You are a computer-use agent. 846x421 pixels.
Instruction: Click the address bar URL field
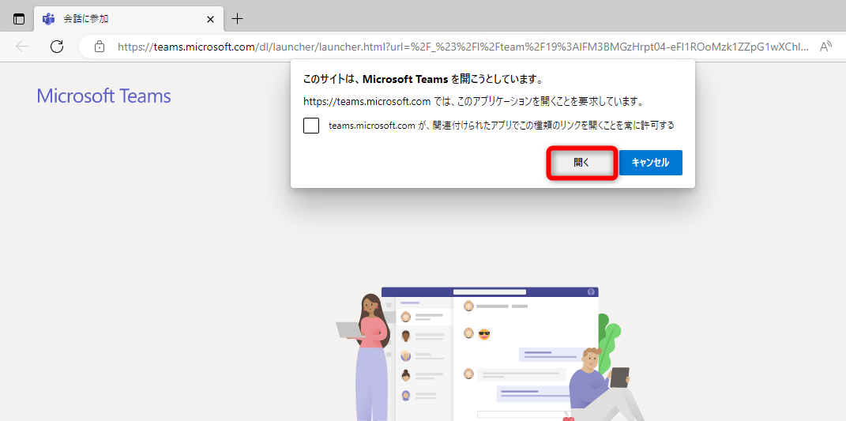[x=463, y=47]
